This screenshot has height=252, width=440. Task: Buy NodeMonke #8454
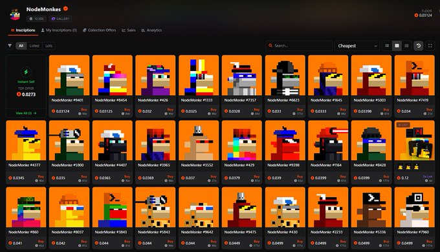pyautogui.click(x=127, y=110)
